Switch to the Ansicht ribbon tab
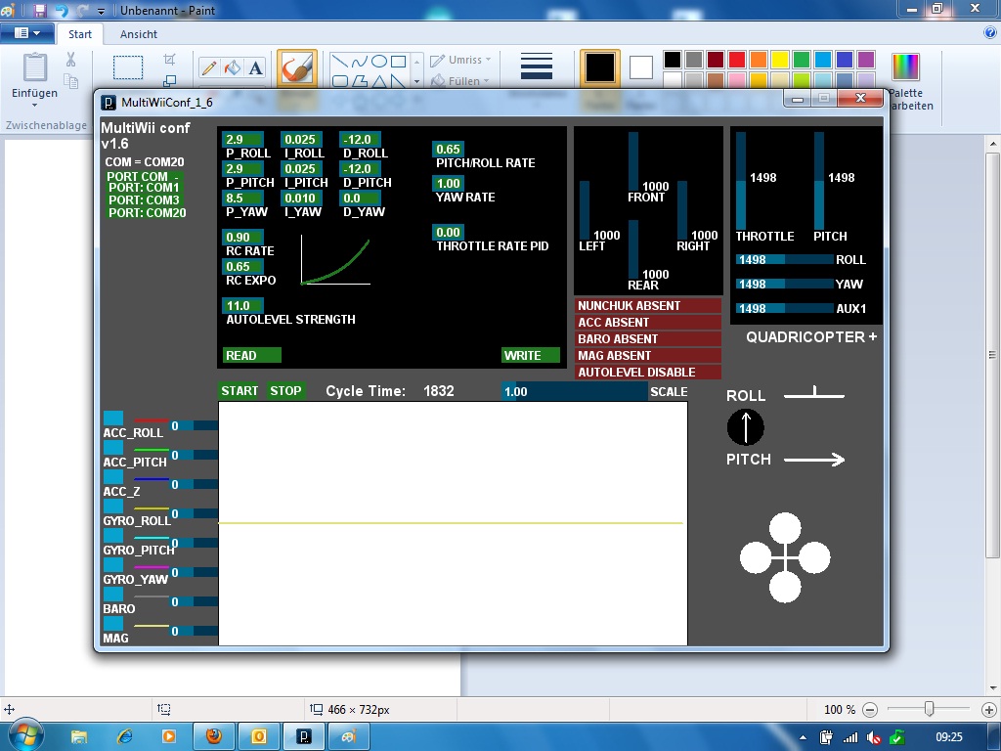 pyautogui.click(x=139, y=33)
